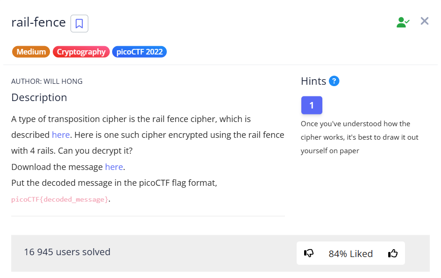Viewport: 441px width, 278px height.
Task: Open the Hints question mark help icon
Action: (x=334, y=81)
